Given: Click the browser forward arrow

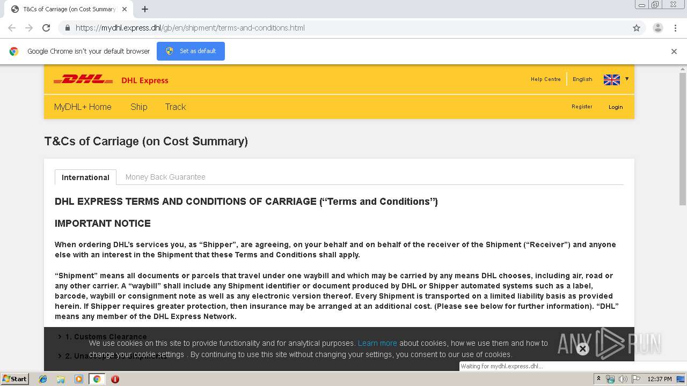Looking at the screenshot, I should 29,28.
